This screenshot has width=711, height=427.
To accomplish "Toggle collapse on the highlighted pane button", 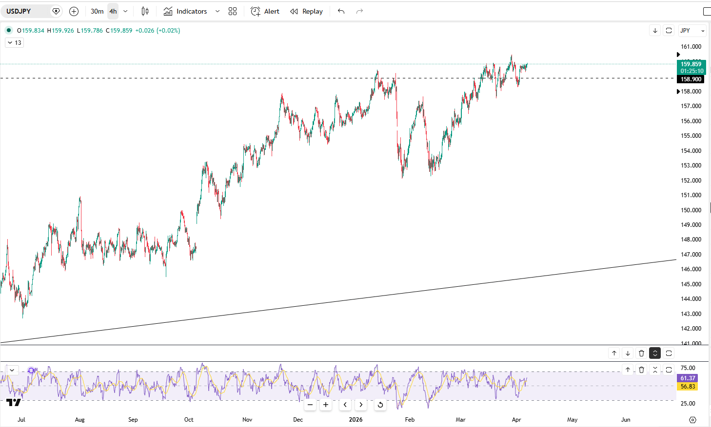I will coord(655,353).
